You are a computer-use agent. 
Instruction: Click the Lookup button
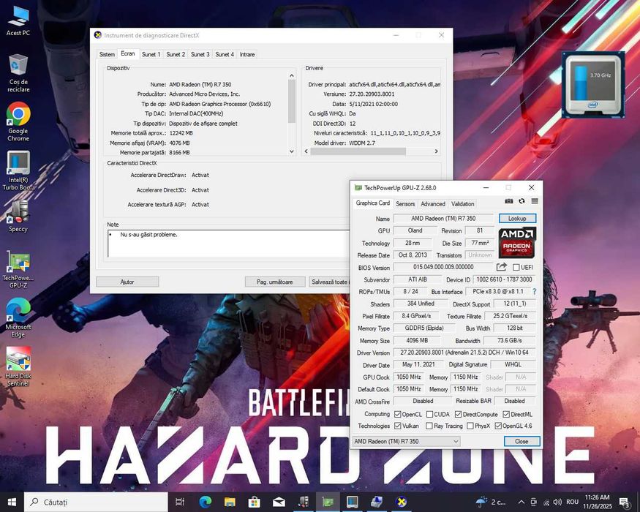[x=517, y=219]
